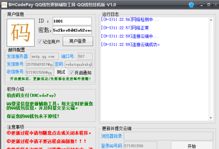This screenshot has height=149, width=219.
Task: Click the 发信服务器 smtp.qq.com field
Action: click(45, 57)
